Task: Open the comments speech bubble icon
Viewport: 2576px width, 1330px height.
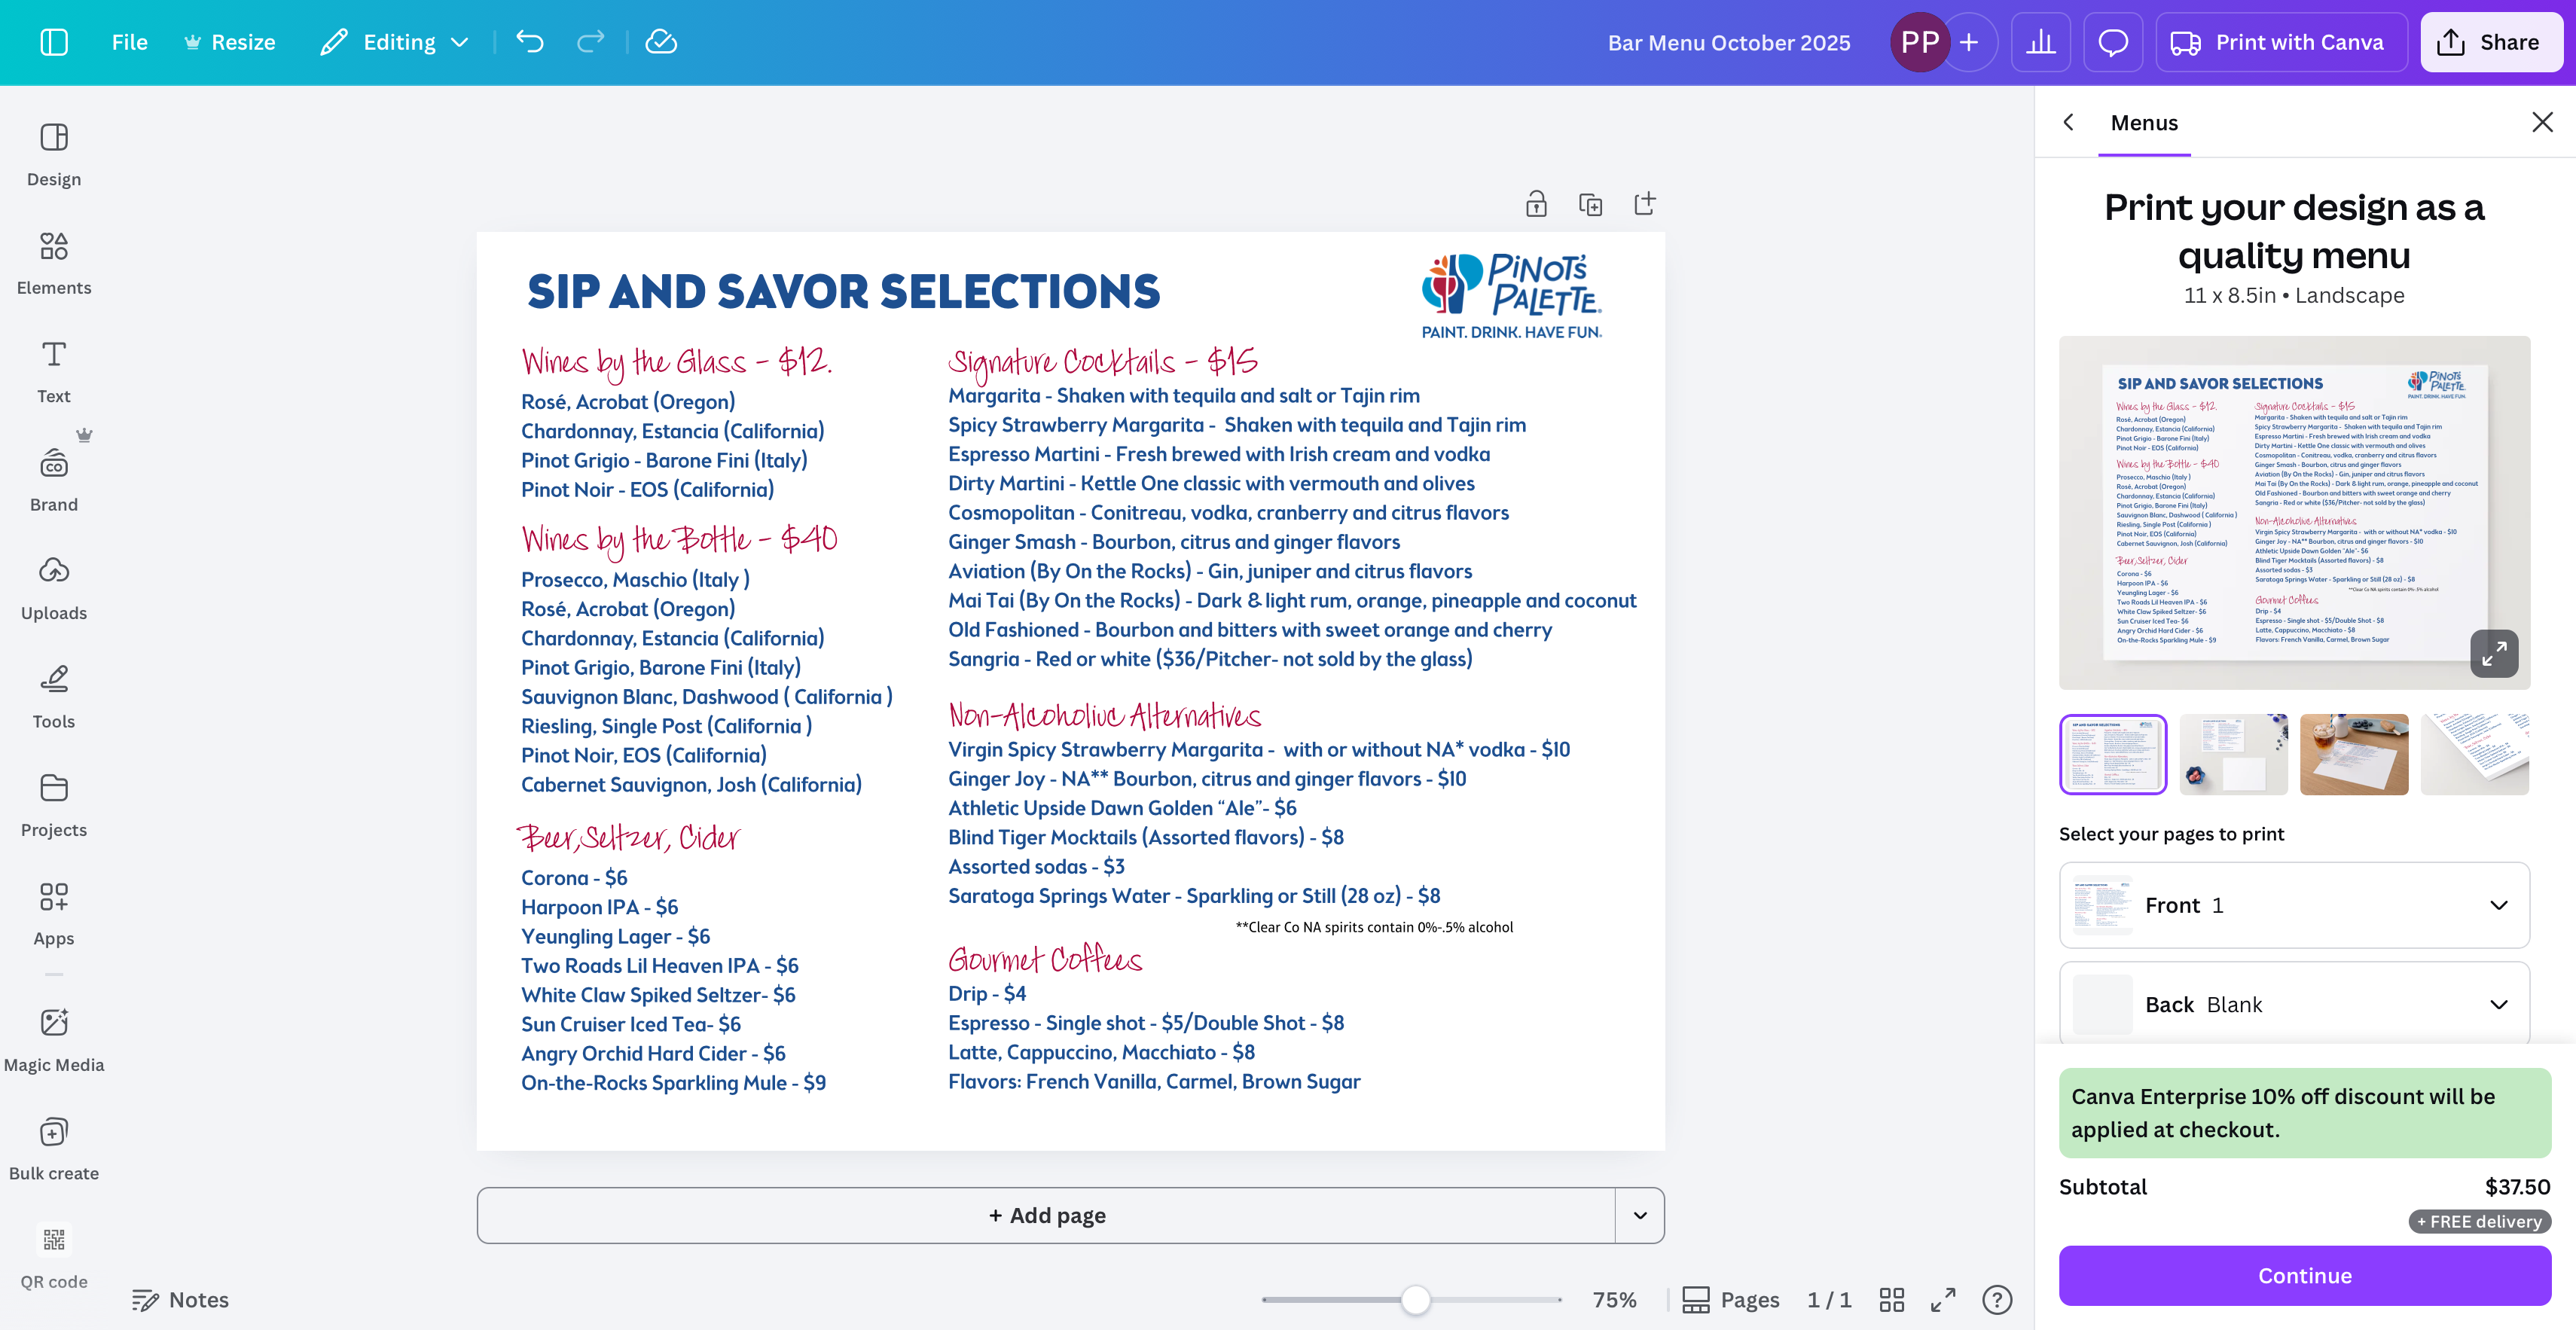Action: tap(2112, 42)
